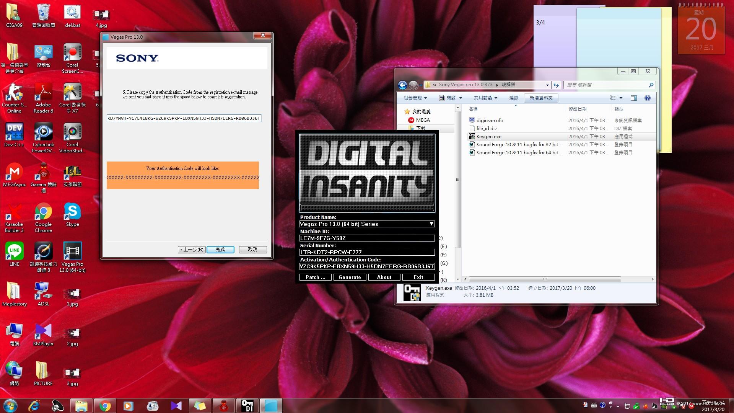Screen dimensions: 734x413
Task: Click the 取消 button in Vegas dialog
Action: coord(252,250)
